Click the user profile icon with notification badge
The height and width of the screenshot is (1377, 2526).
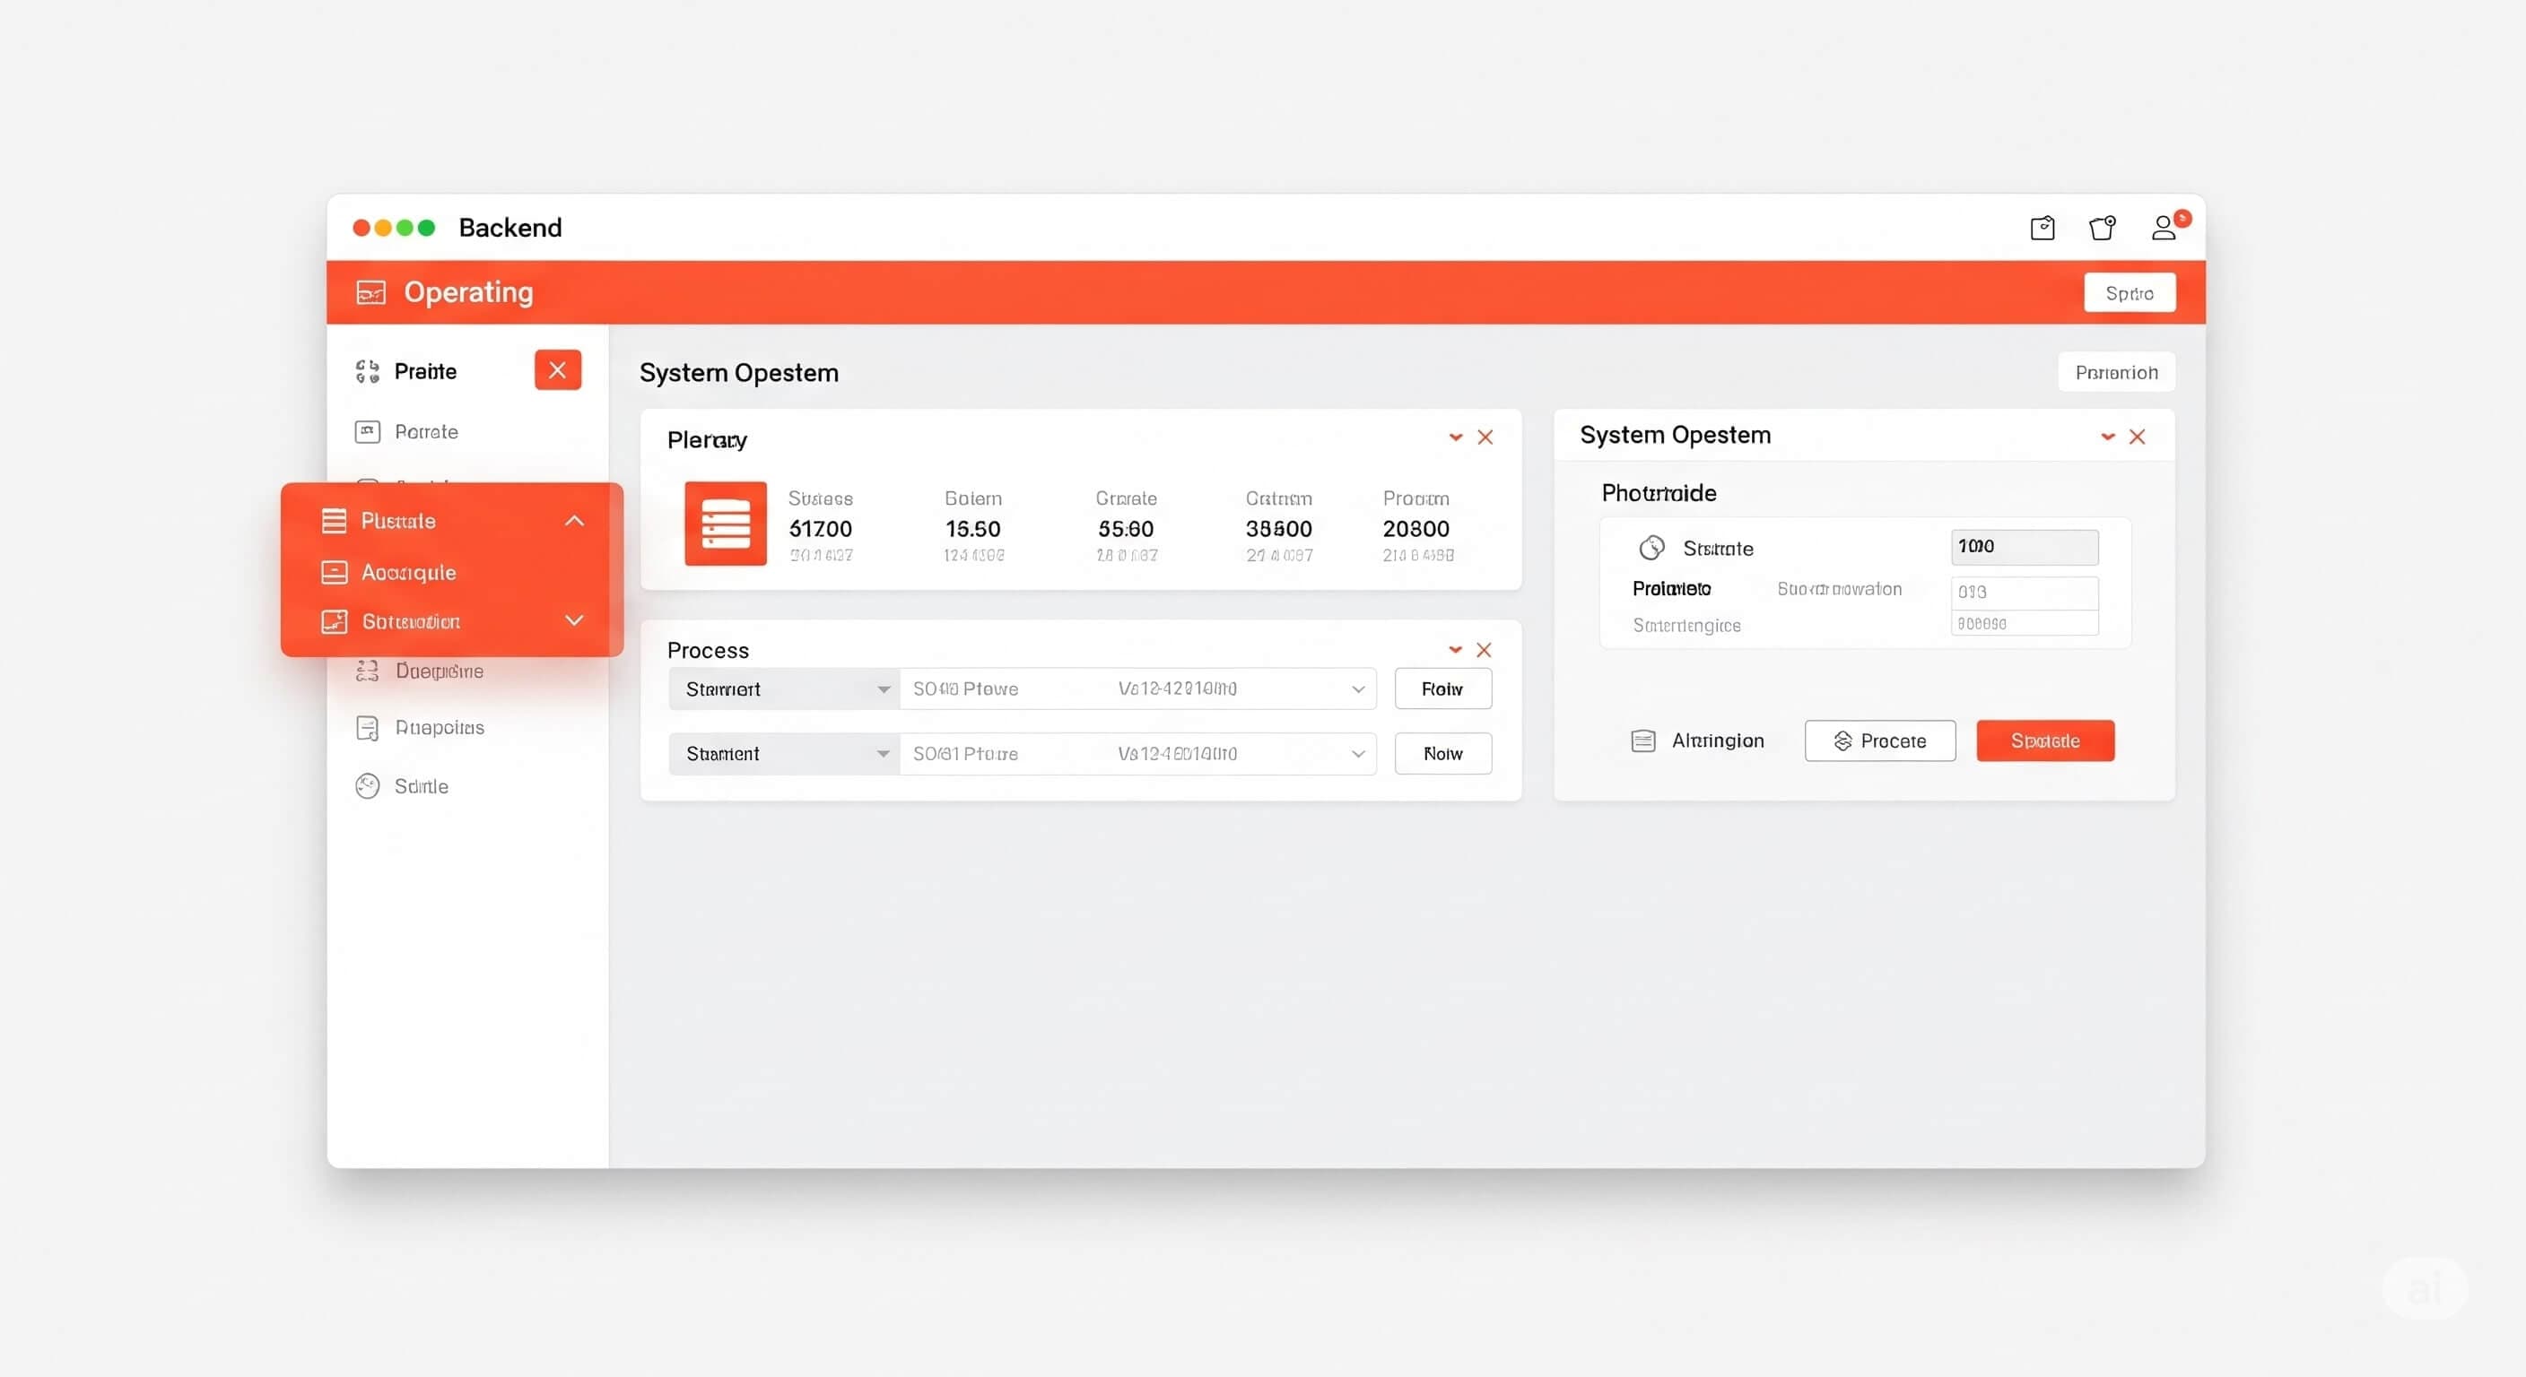coord(2164,229)
